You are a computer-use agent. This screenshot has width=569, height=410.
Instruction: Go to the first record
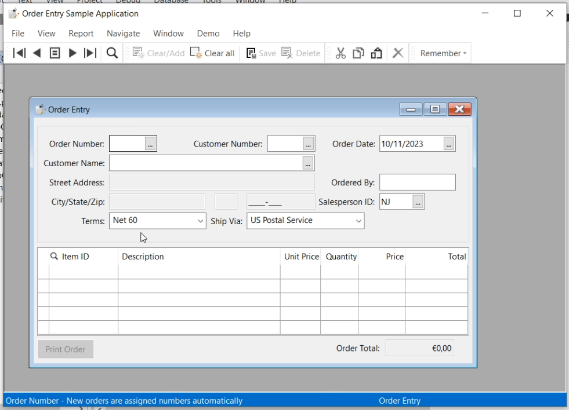point(19,53)
